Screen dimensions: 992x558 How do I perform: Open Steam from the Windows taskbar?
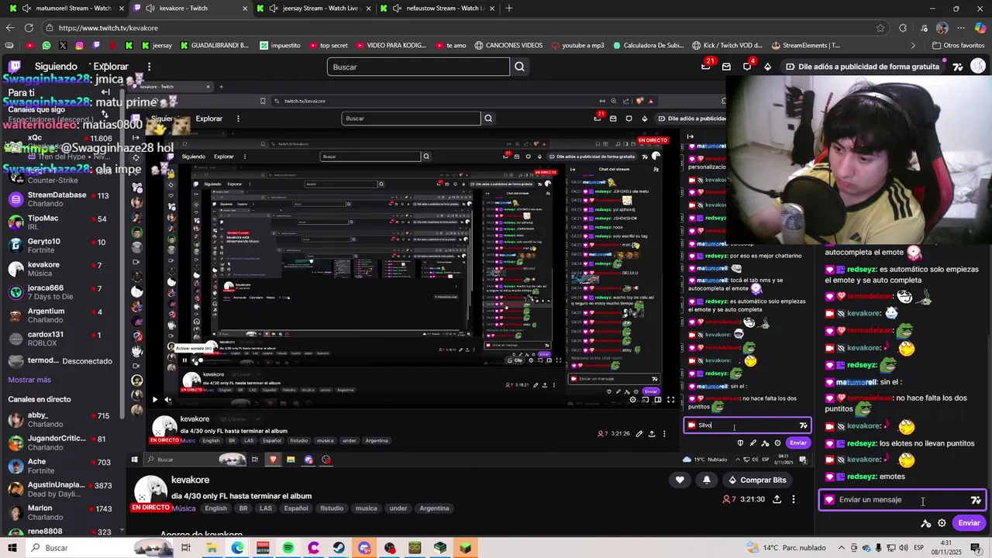coord(339,548)
